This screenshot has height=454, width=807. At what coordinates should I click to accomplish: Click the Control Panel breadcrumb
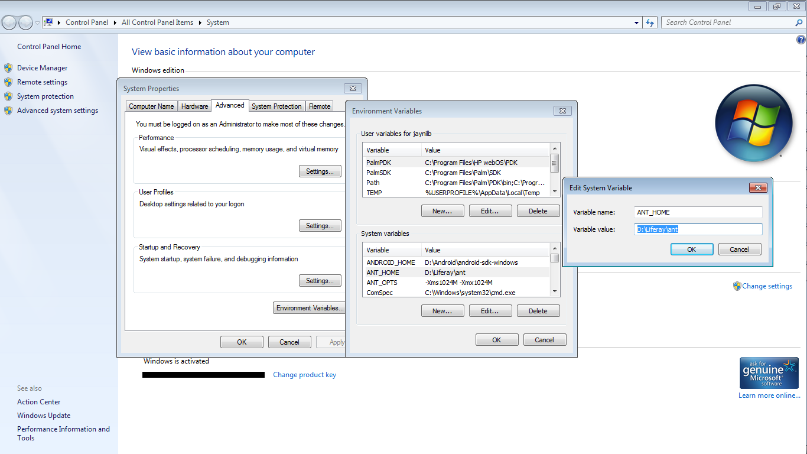87,22
